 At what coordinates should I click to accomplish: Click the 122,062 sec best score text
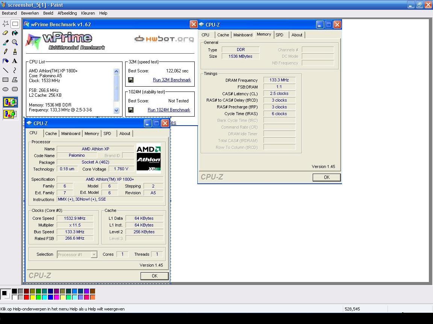[177, 71]
